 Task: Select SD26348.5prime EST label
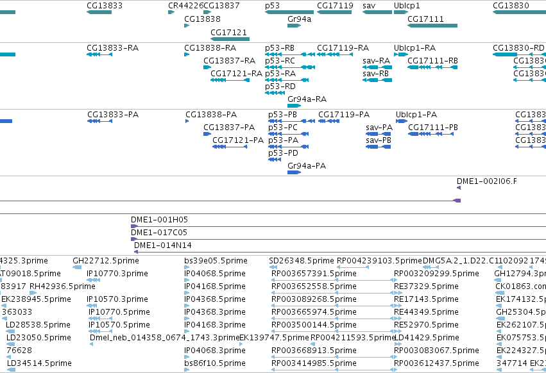[x=302, y=261]
